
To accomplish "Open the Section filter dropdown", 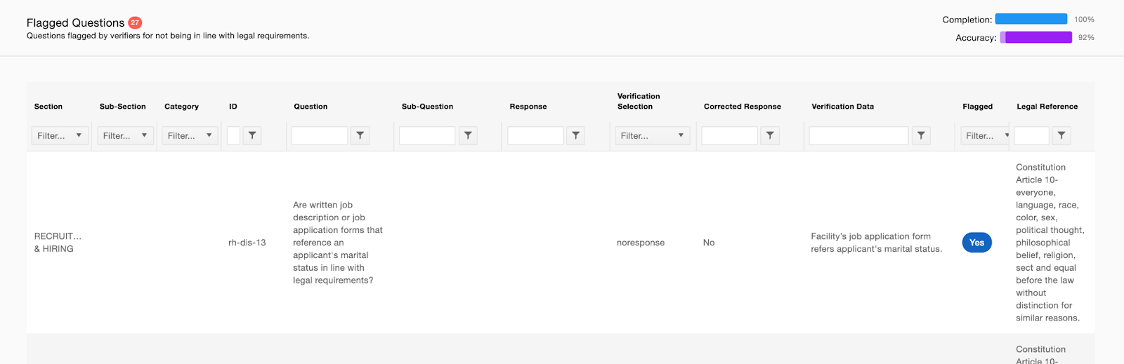I will tap(60, 135).
